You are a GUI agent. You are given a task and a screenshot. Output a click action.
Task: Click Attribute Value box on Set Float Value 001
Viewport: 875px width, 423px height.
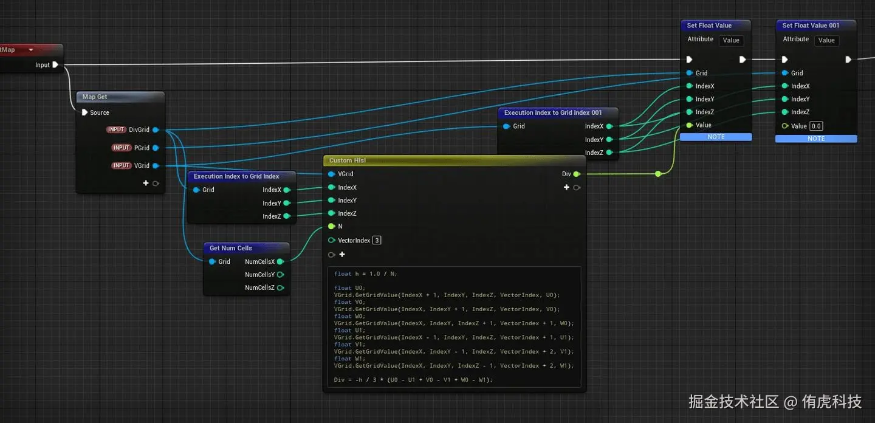(x=826, y=41)
